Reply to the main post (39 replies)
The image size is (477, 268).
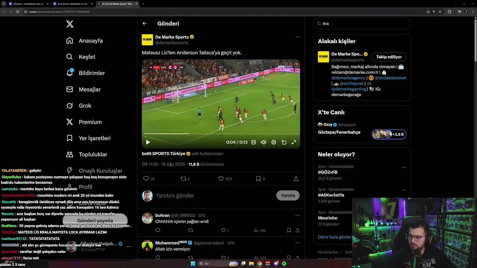click(x=149, y=179)
